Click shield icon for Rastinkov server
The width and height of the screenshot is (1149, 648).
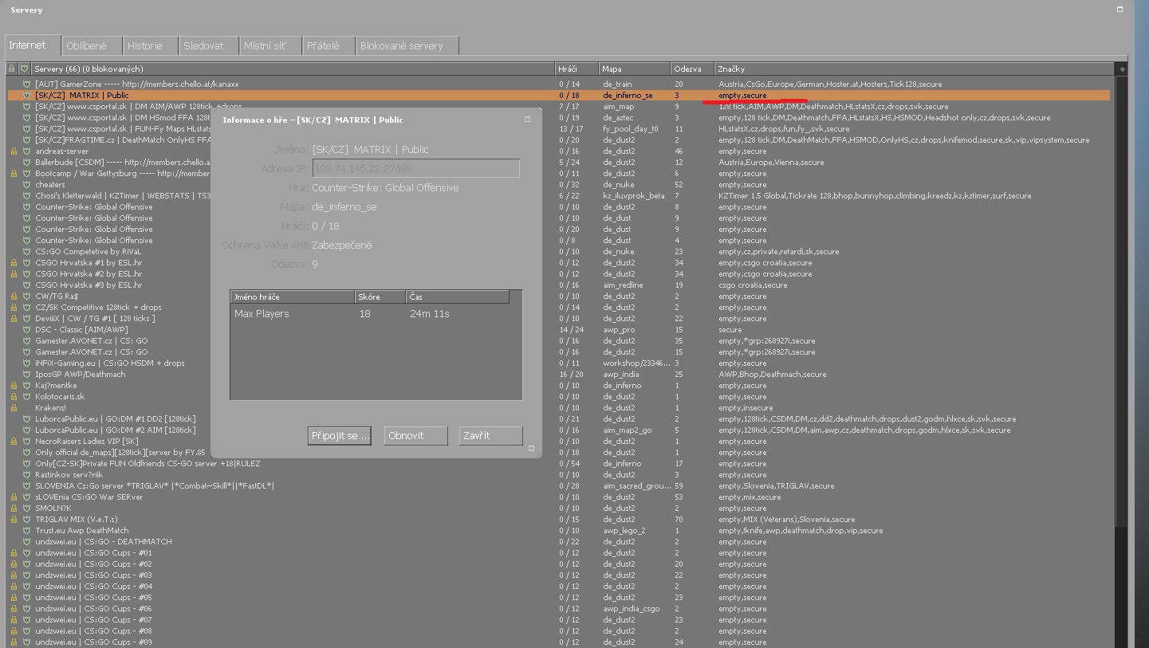point(26,474)
